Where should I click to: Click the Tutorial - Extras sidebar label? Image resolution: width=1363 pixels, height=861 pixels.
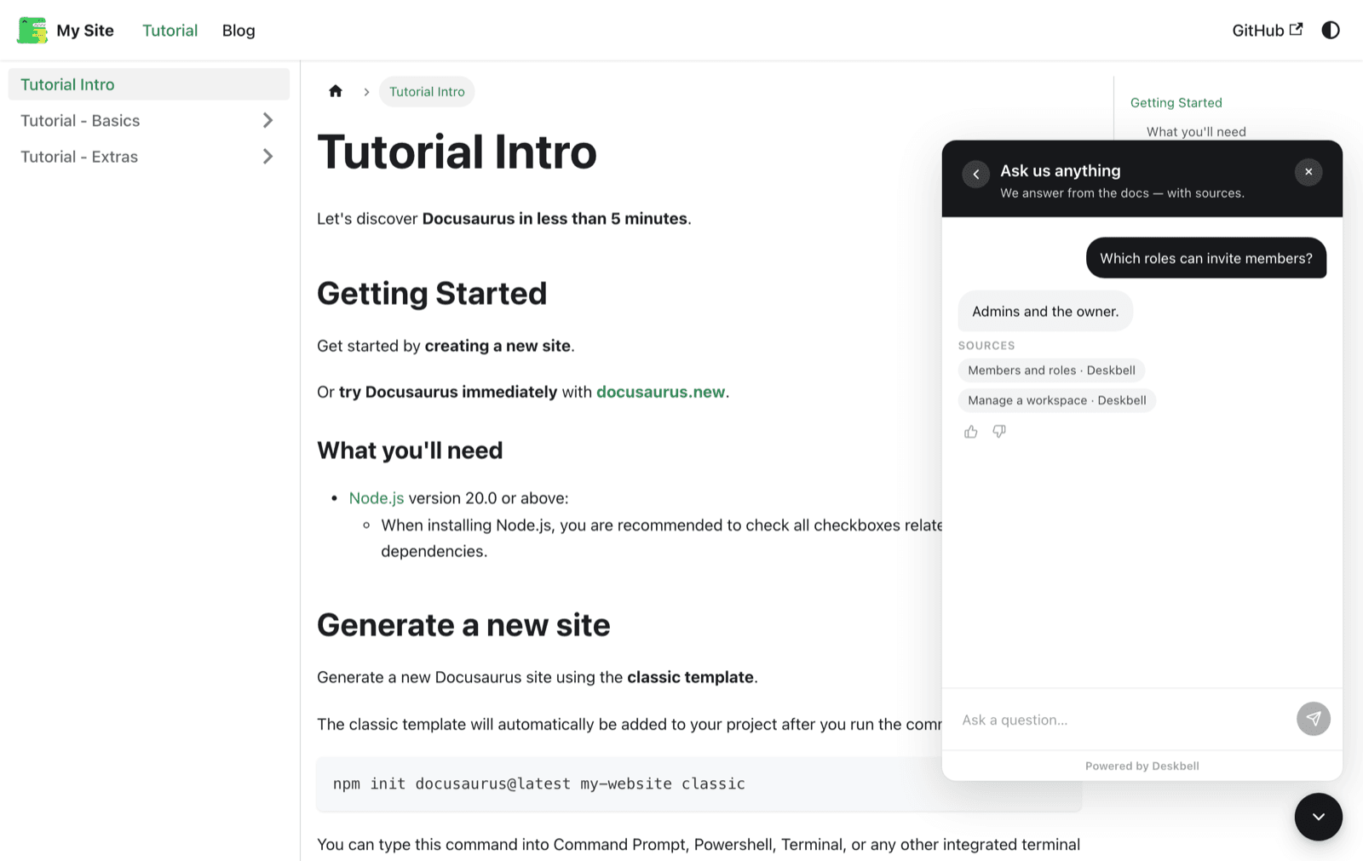point(79,157)
